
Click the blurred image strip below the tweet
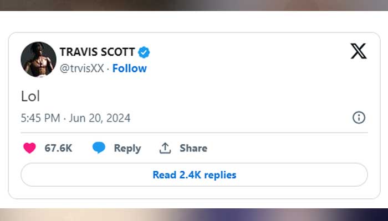pos(194,215)
